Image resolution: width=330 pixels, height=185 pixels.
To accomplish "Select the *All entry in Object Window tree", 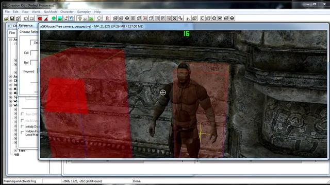I will coord(16,155).
